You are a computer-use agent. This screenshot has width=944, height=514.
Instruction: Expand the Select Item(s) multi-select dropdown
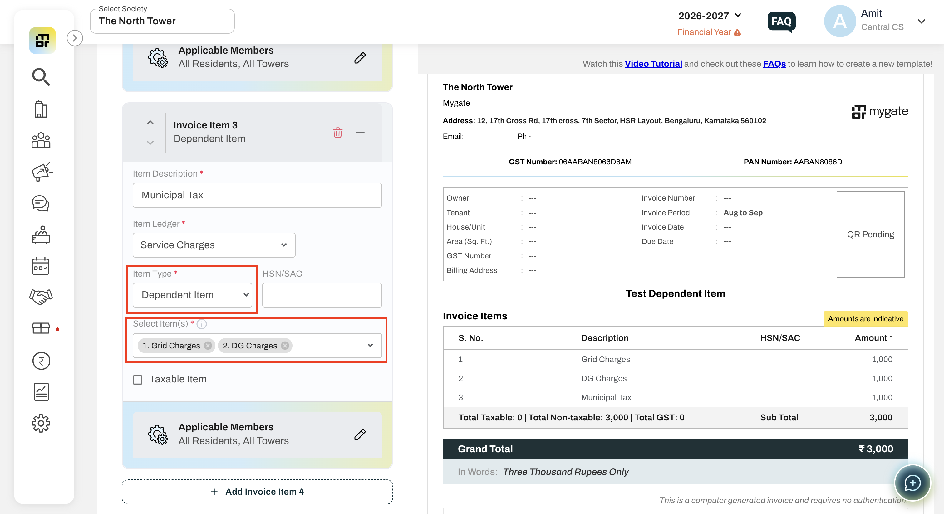(x=371, y=345)
